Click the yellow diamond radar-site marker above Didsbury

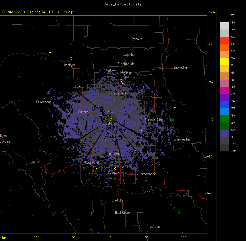click(111, 119)
